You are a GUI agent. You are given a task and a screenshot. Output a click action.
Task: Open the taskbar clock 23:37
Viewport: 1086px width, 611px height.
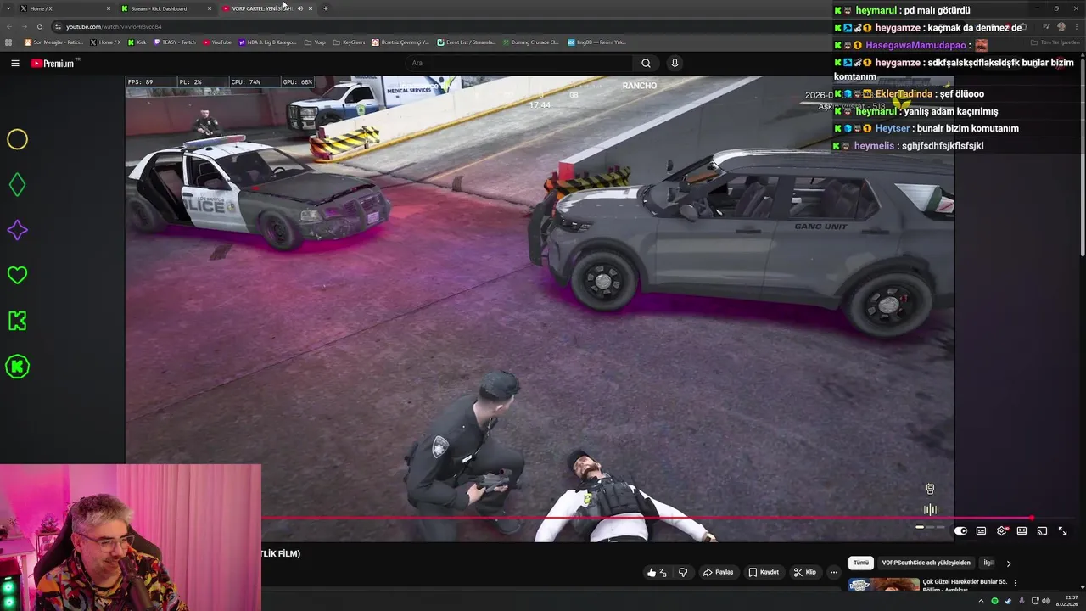pyautogui.click(x=1067, y=601)
